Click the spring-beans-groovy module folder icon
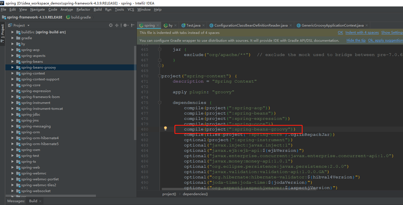Viewport: 403px width, 205px height. point(18,67)
